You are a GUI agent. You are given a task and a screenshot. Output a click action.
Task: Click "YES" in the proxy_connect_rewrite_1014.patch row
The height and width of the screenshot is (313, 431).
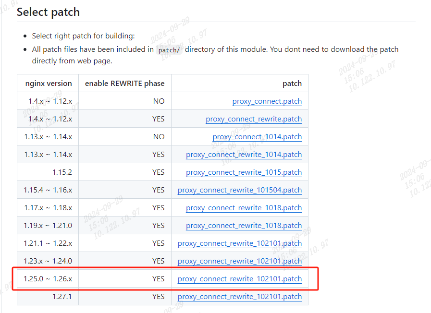[x=159, y=155]
